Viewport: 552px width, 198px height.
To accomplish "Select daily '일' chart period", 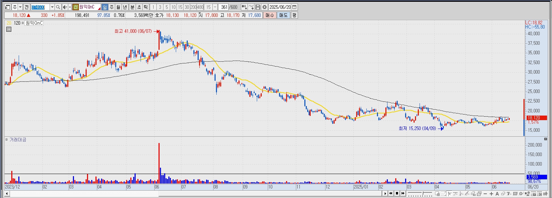I will coord(105,7).
